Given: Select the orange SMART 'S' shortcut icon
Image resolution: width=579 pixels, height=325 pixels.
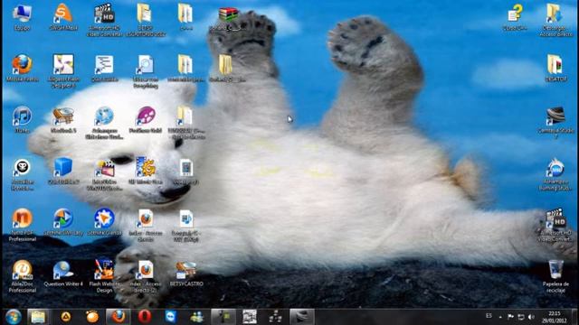Looking at the screenshot, I should click(x=63, y=14).
